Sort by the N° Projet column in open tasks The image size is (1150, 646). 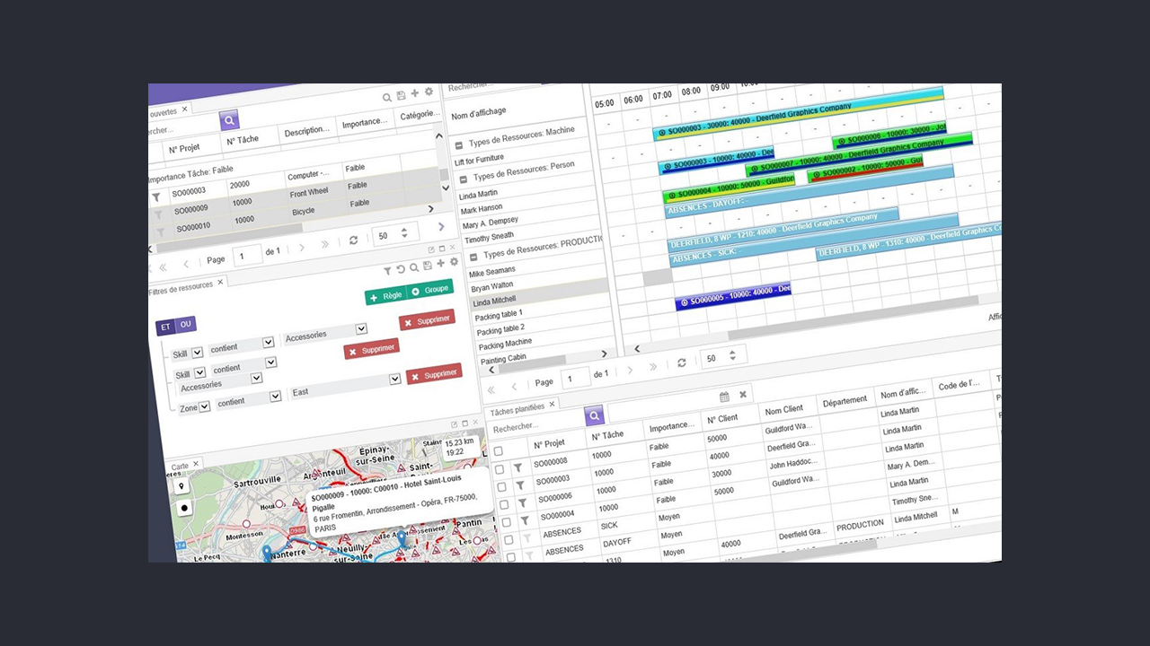point(186,148)
